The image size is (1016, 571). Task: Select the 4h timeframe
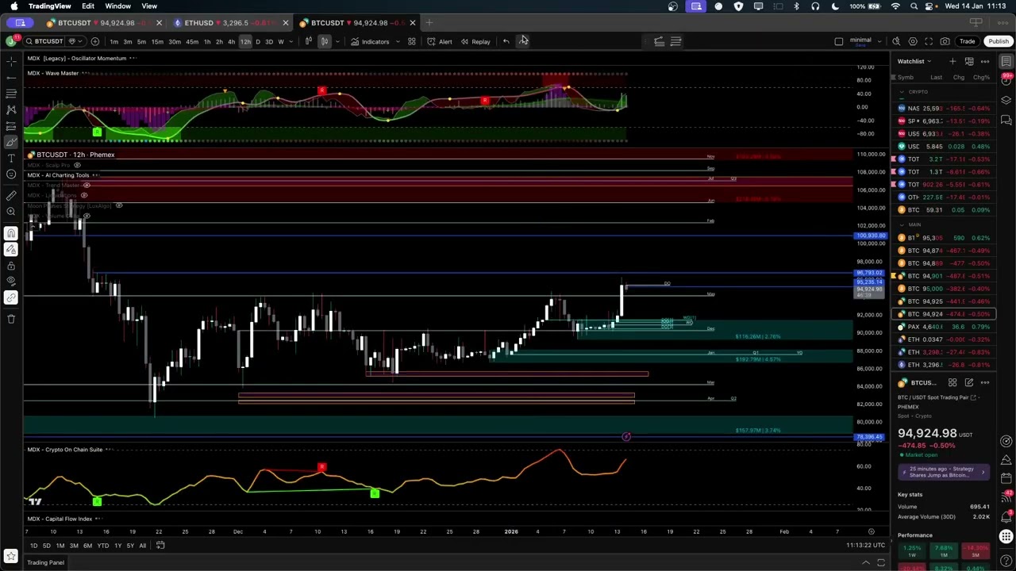pos(231,41)
